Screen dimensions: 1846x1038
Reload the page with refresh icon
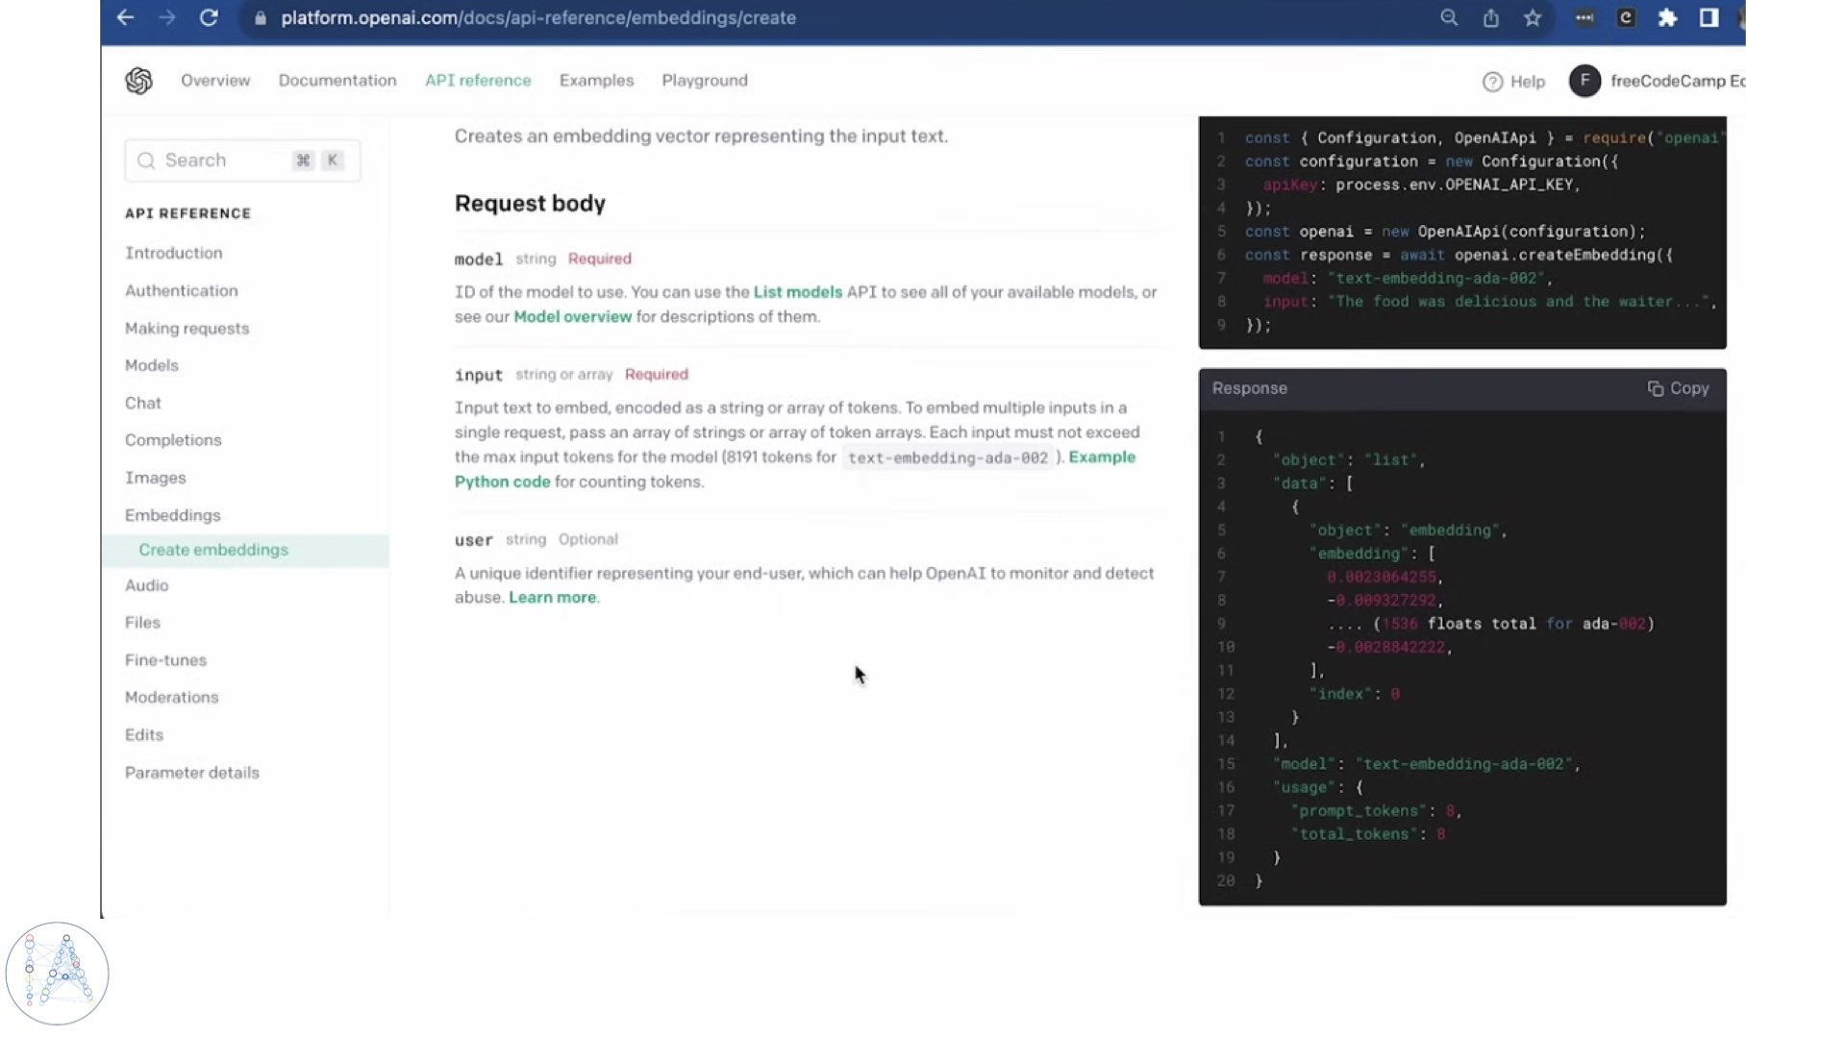click(x=209, y=17)
